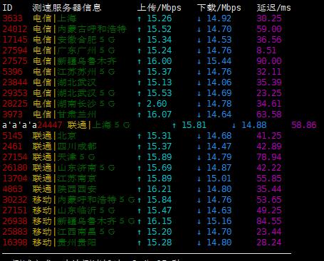The image size is (324, 261).
Task: Select the download value 15.44
Action: click(x=219, y=61)
